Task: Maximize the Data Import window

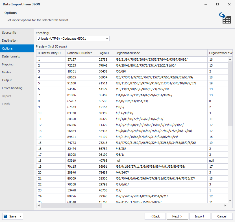Action: (x=217, y=4)
